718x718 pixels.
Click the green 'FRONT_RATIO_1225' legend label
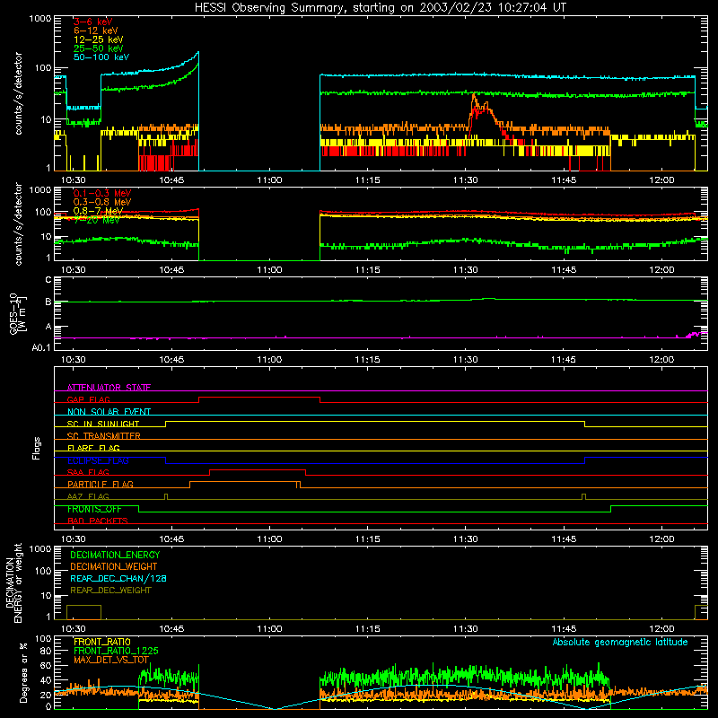[116, 651]
